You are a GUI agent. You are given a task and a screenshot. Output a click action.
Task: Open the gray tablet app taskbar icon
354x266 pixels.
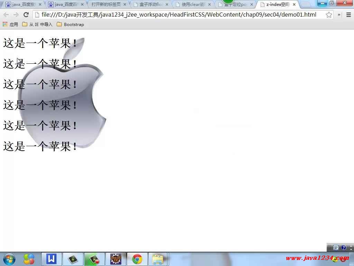[x=73, y=259]
